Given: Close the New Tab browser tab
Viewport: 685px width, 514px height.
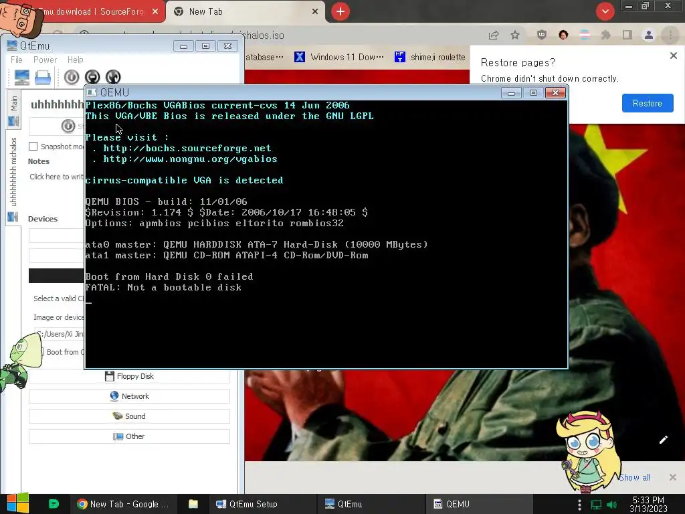Looking at the screenshot, I should (315, 12).
